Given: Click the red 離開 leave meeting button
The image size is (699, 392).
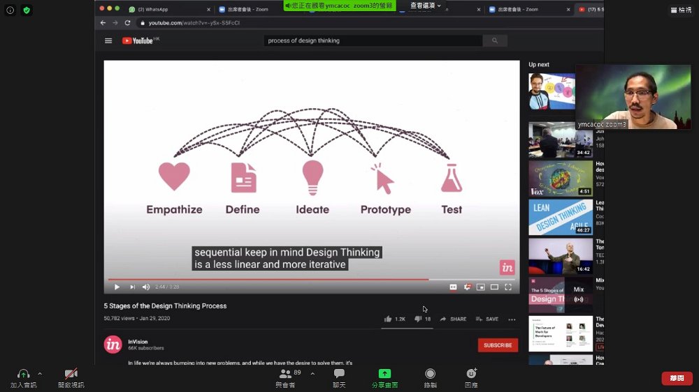Looking at the screenshot, I should click(x=677, y=378).
